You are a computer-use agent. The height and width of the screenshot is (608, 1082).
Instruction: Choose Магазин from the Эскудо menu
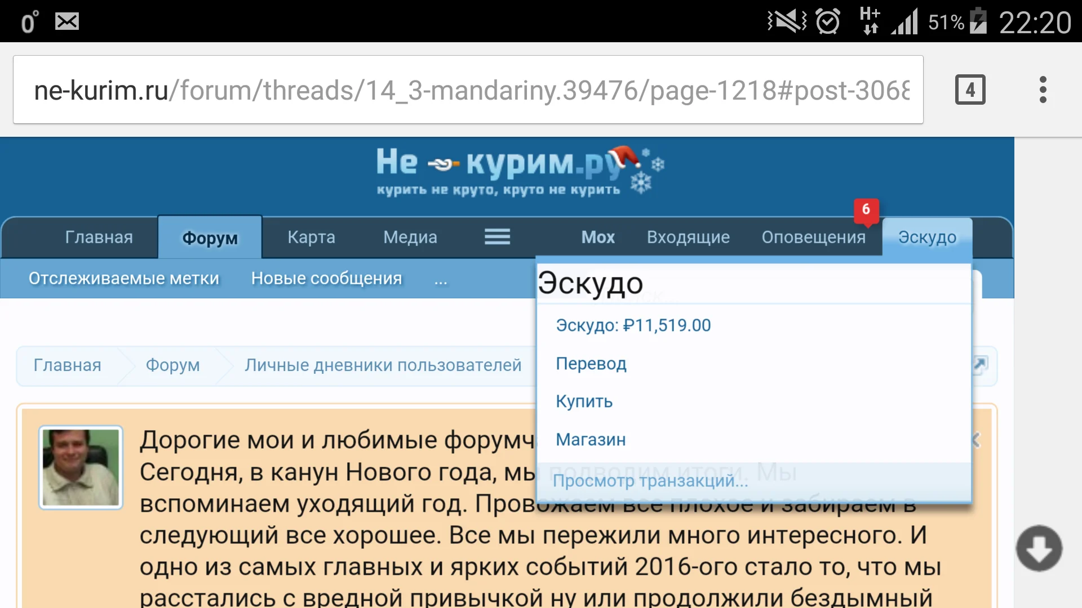(591, 440)
